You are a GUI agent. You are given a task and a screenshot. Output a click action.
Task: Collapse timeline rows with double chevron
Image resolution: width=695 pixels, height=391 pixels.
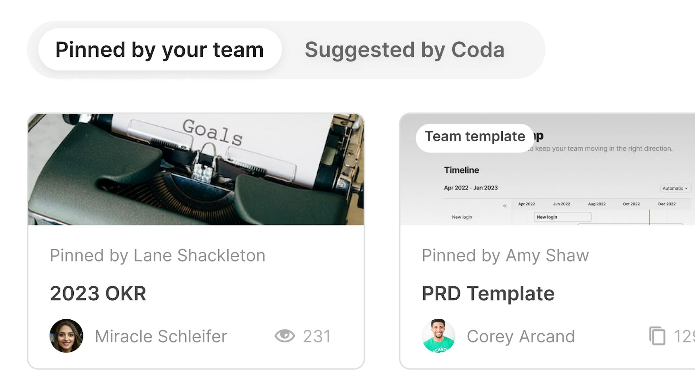505,206
